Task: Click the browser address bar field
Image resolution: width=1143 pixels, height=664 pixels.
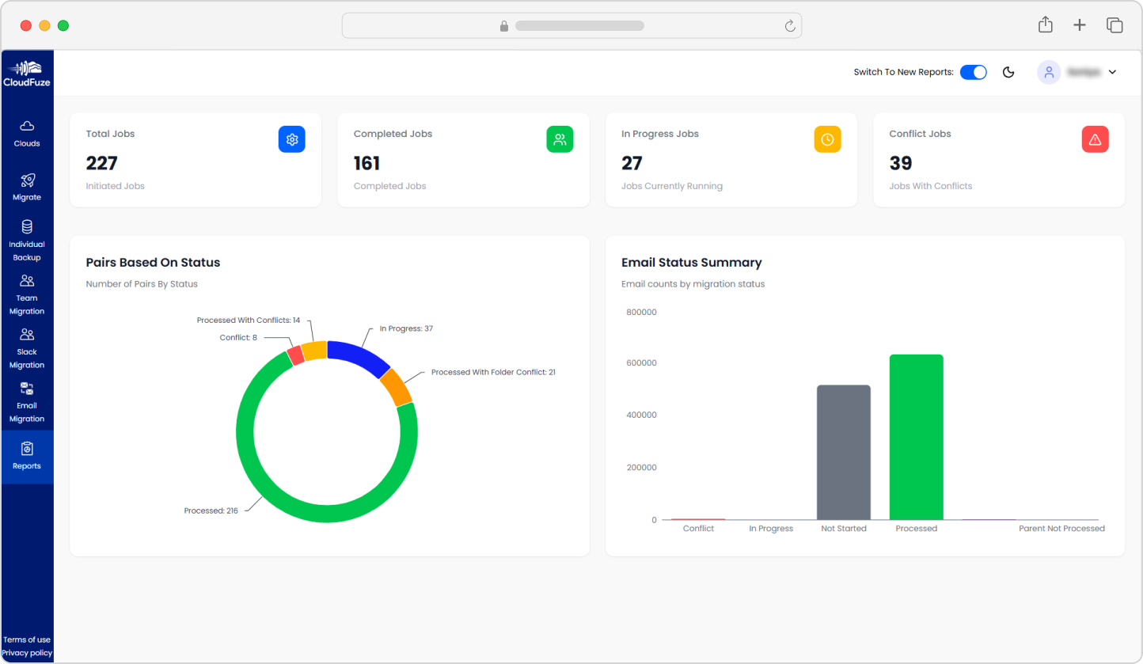Action: pos(571,25)
